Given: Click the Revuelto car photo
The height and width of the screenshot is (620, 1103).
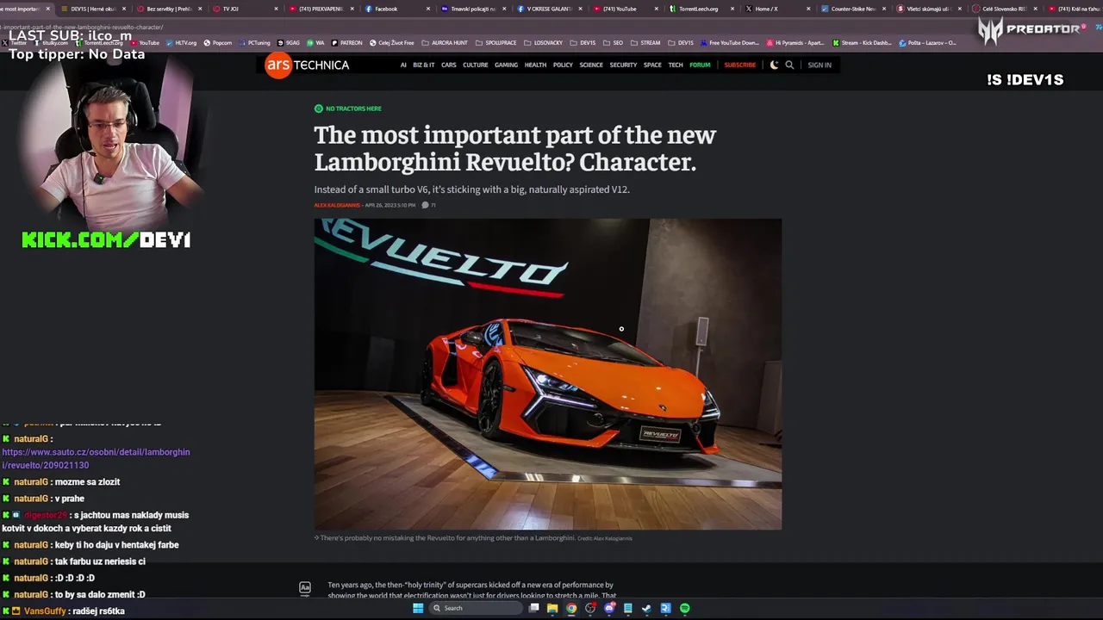Looking at the screenshot, I should point(548,374).
